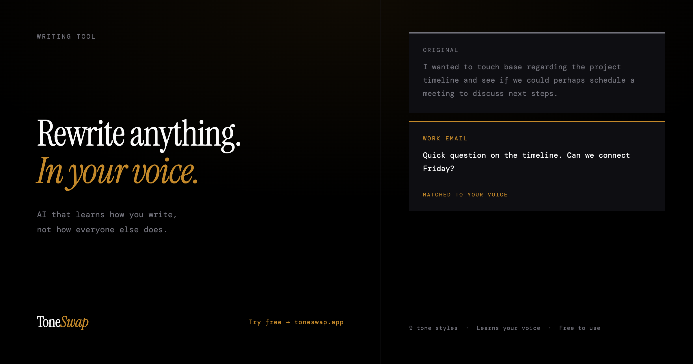This screenshot has width=693, height=364.
Task: Click the rewritten Quick question text
Action: 526,162
